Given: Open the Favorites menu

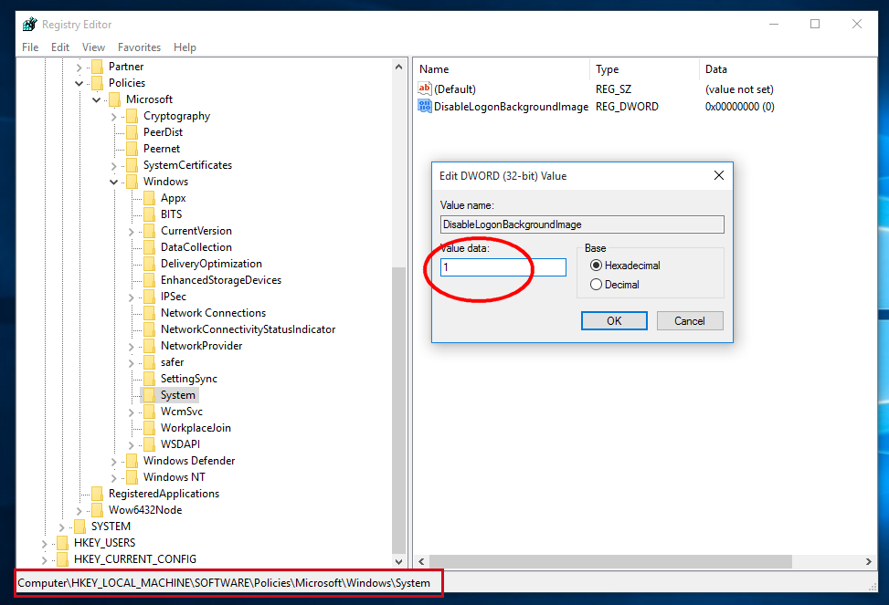Looking at the screenshot, I should tap(139, 47).
